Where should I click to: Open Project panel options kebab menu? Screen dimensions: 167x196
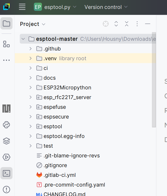coord(137,24)
